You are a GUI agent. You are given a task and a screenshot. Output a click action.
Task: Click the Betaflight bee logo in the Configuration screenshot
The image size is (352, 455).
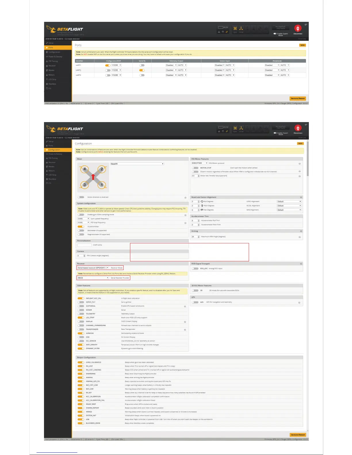point(51,129)
